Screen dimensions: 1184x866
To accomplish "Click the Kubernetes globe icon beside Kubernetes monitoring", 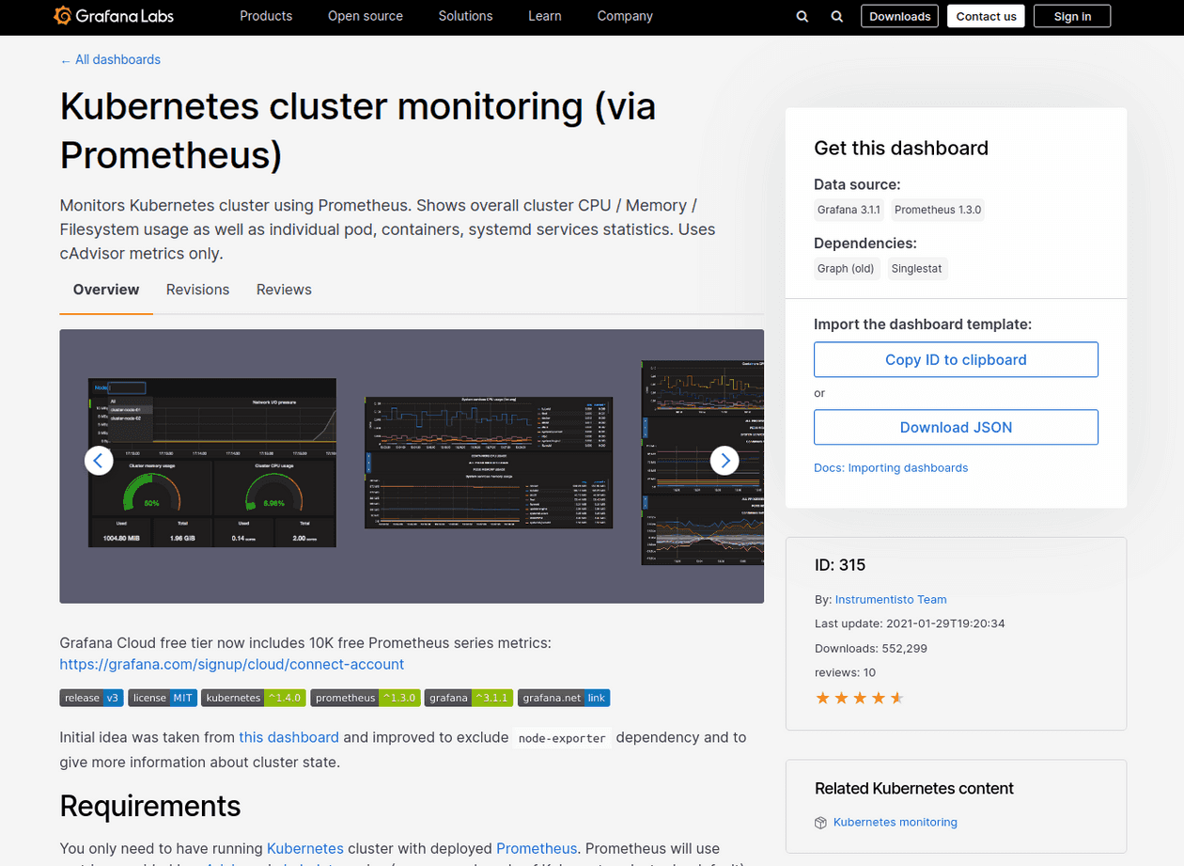I will coord(819,822).
